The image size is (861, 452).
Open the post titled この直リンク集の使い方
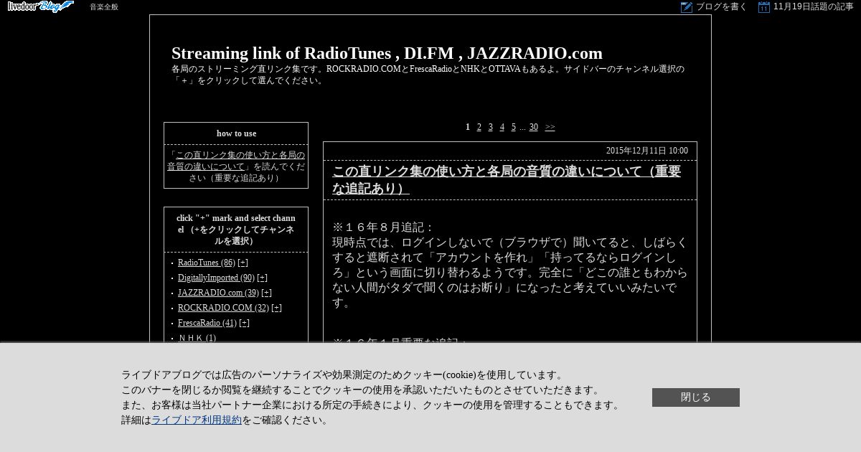(507, 180)
